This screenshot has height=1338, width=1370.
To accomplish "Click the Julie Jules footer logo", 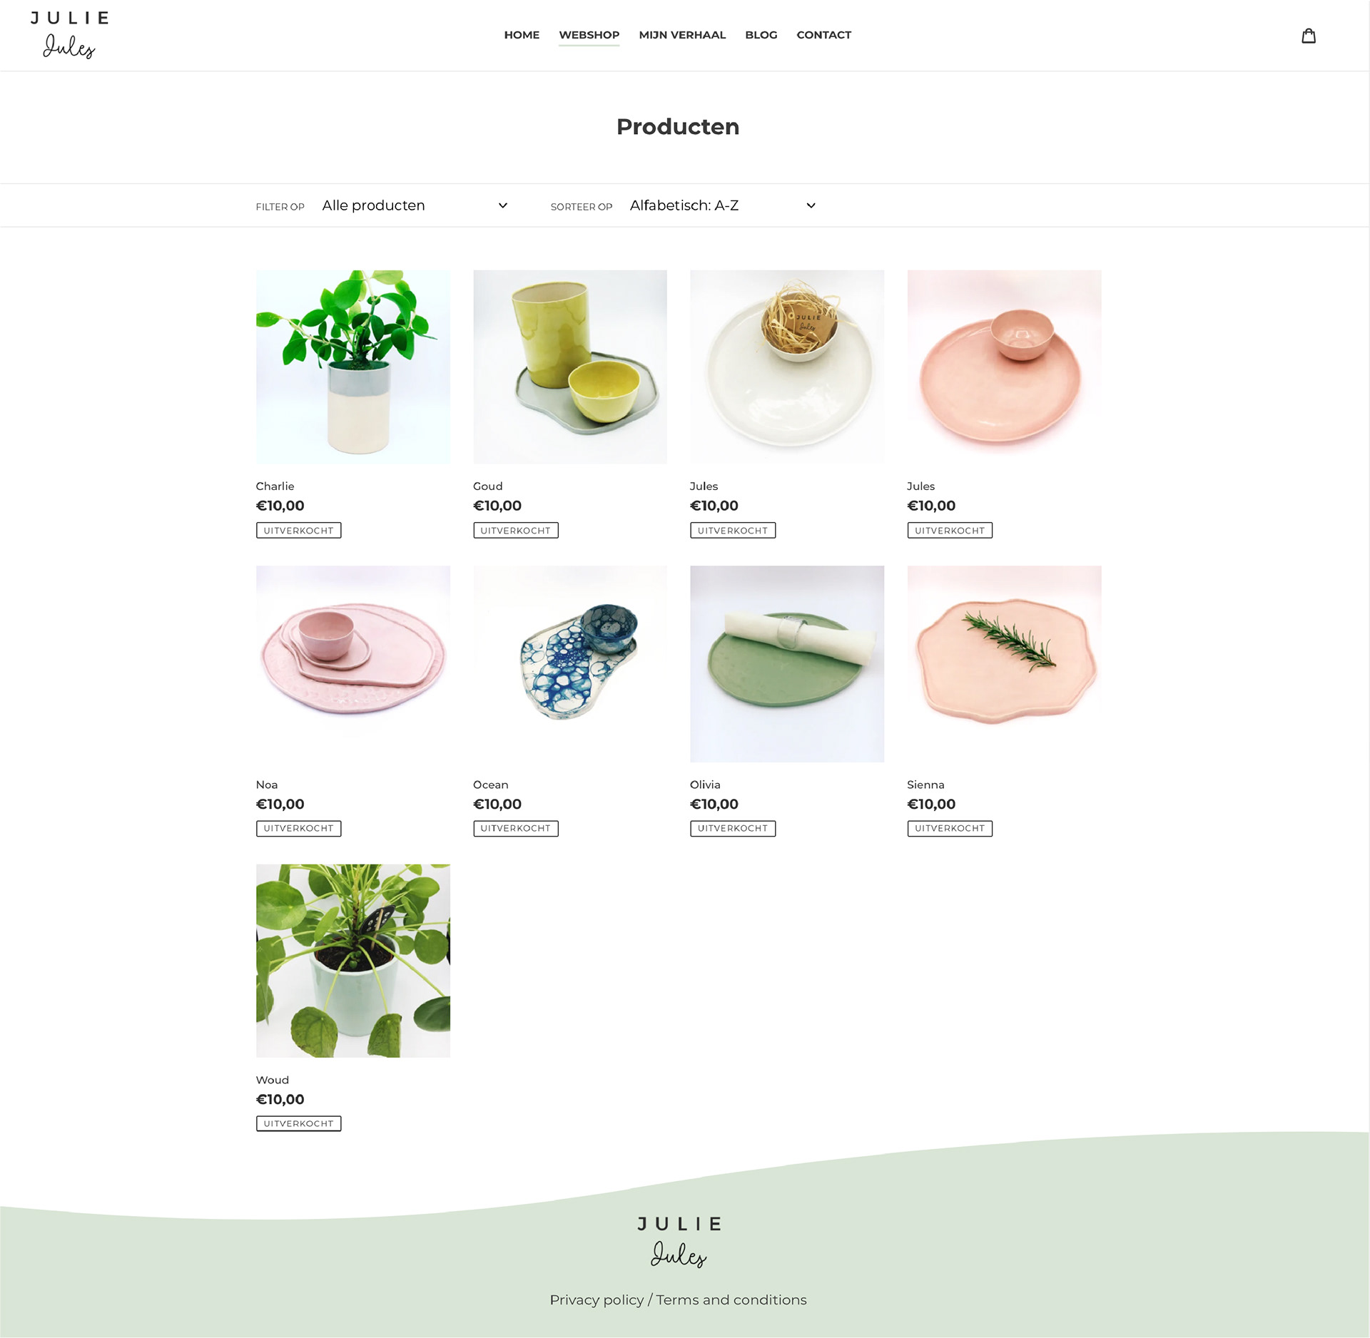I will [x=679, y=1241].
